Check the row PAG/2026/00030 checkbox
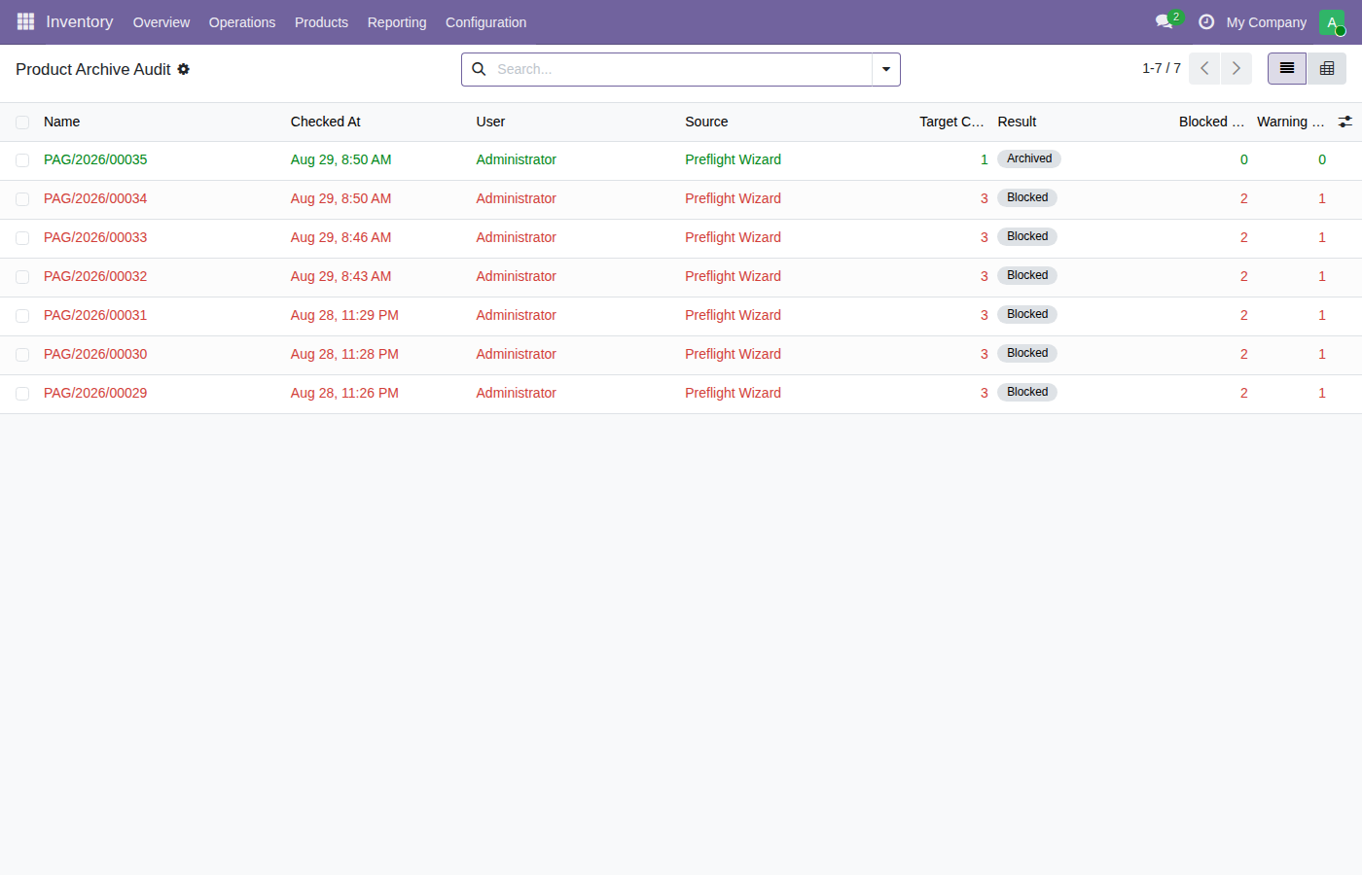This screenshot has width=1362, height=875. [x=22, y=355]
